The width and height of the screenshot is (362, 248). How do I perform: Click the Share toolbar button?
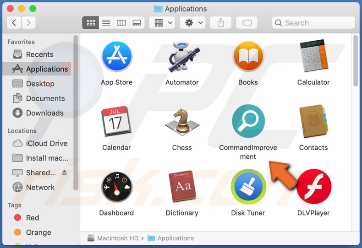(221, 22)
